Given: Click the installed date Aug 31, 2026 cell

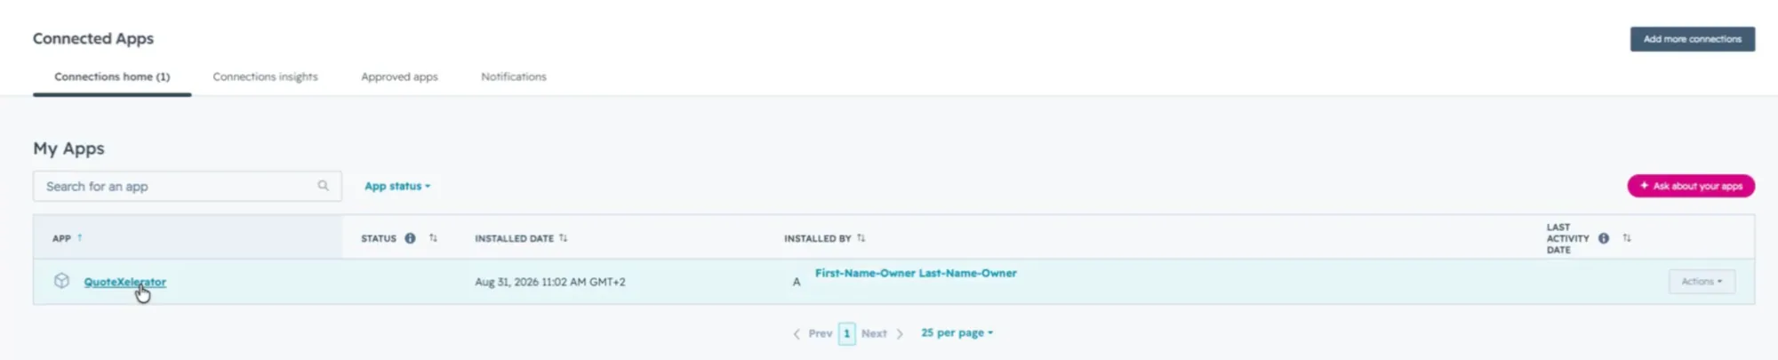Looking at the screenshot, I should point(549,282).
